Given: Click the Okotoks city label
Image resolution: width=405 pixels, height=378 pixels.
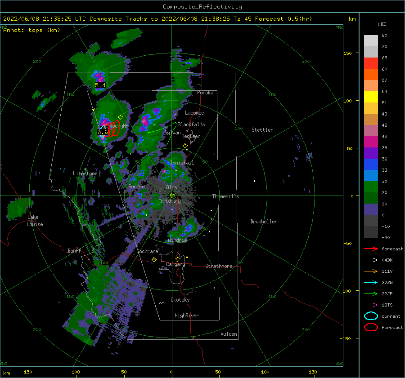Looking at the screenshot, I should [180, 300].
